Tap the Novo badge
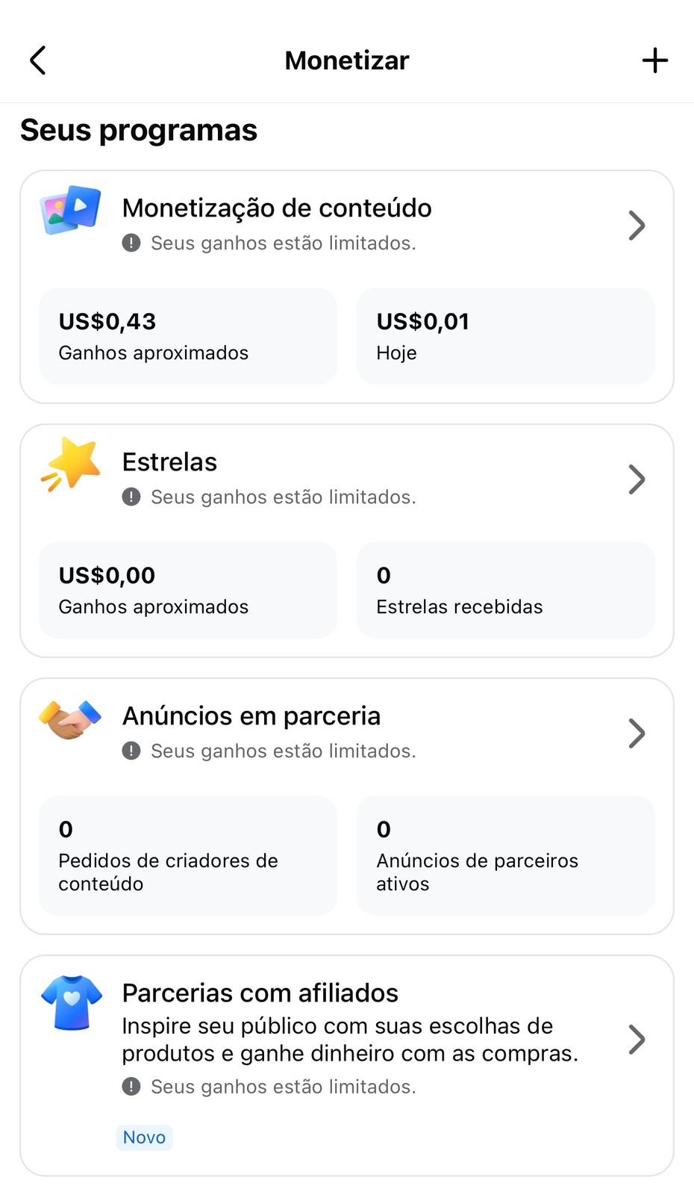 coord(144,1137)
